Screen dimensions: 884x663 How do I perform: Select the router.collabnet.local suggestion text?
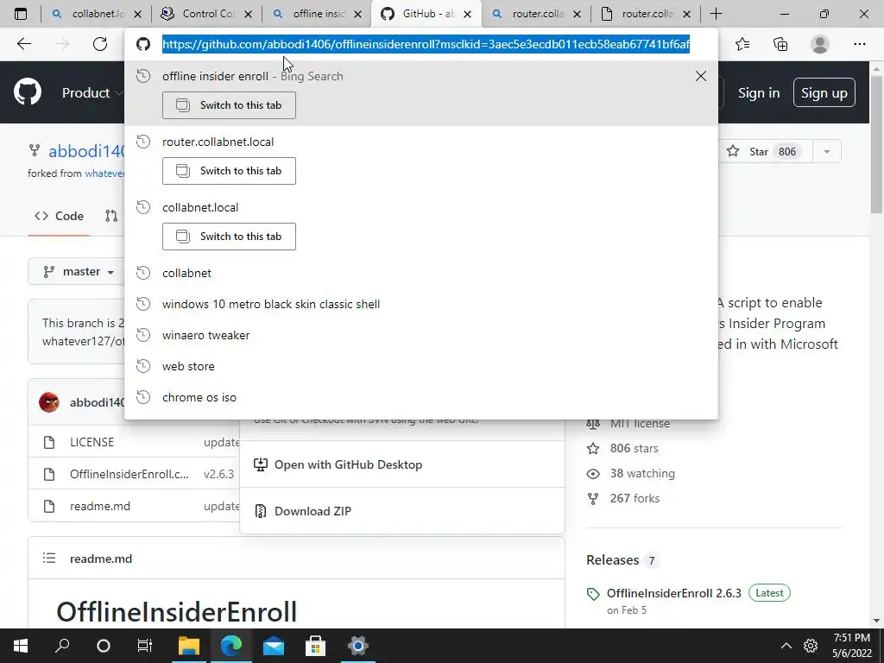pos(218,142)
